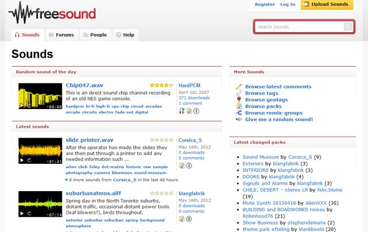368x232 pixels.
Task: Play the slide printer.wav sound
Action: tap(22, 160)
